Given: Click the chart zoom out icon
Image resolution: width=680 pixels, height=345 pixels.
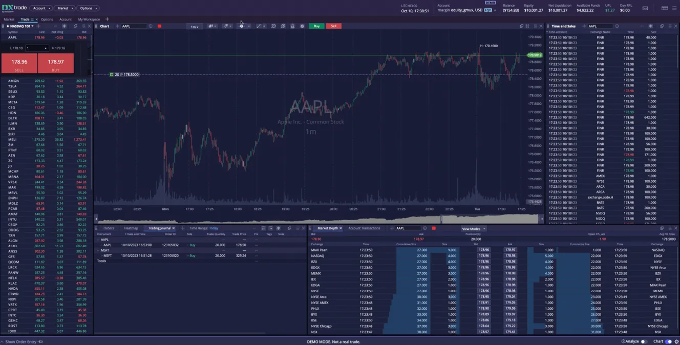Looking at the screenshot, I should pos(273,26).
